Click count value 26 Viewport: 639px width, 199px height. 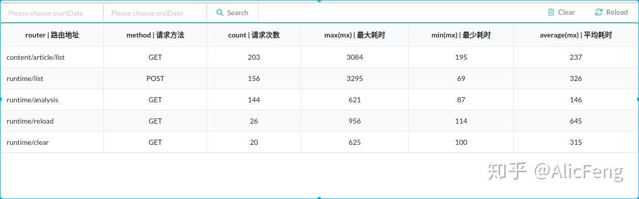[x=254, y=121]
